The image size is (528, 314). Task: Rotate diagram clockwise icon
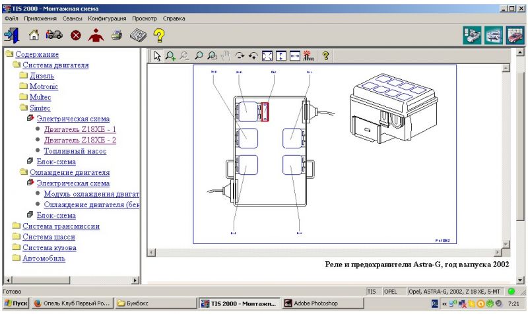pyautogui.click(x=240, y=56)
